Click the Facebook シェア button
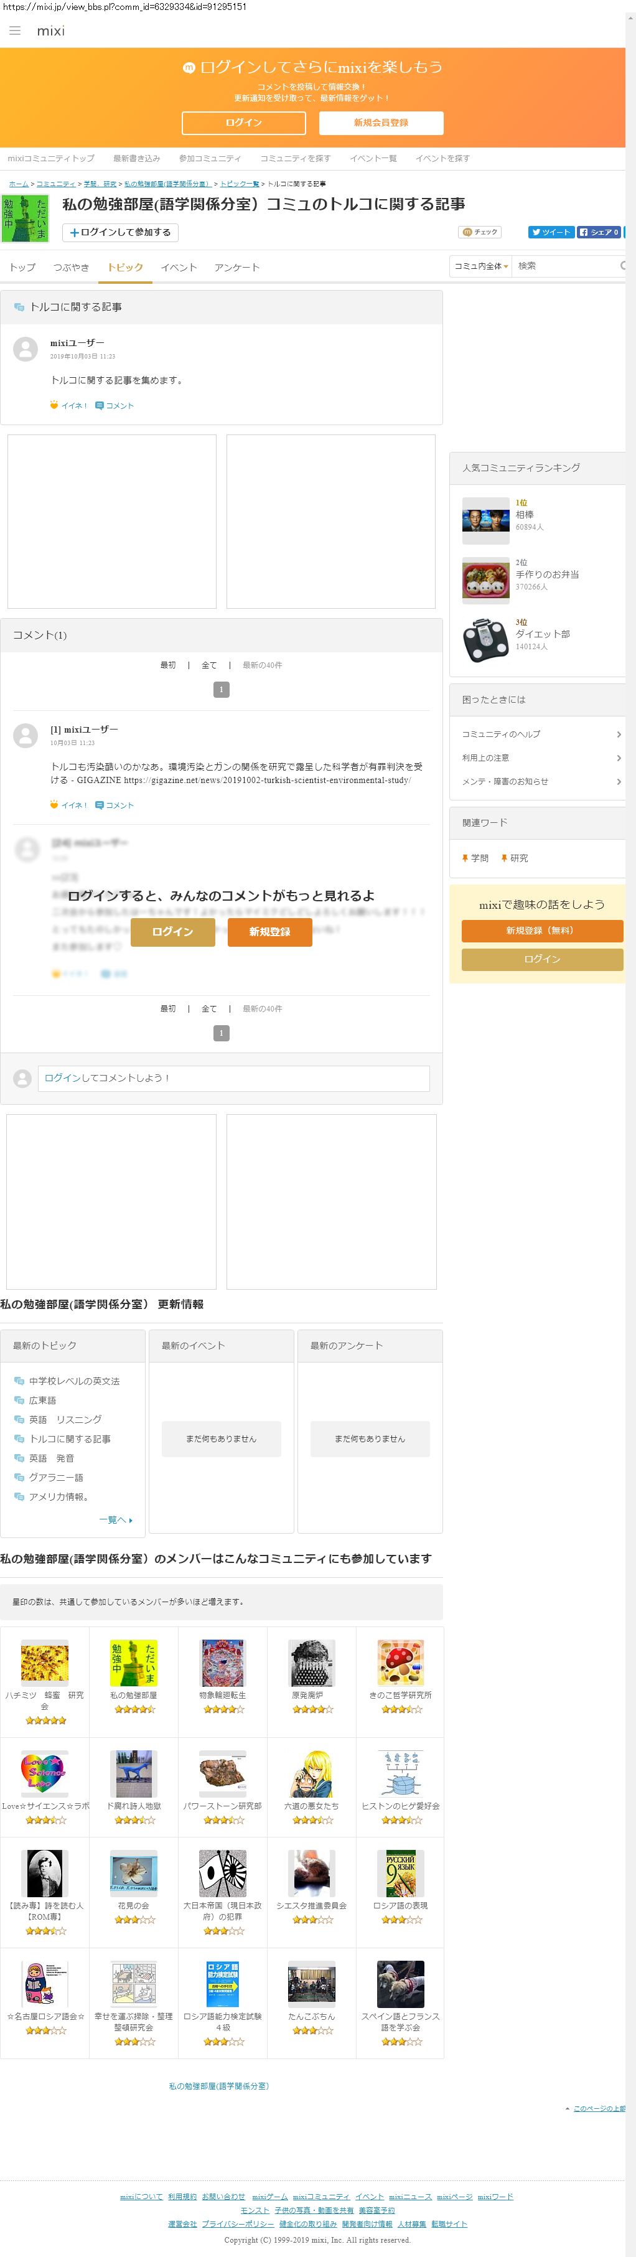Viewport: 636px width, 2257px height. (598, 232)
